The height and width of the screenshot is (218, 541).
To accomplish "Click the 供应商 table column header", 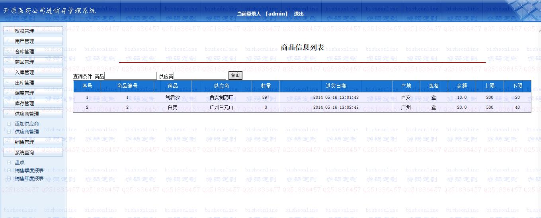I will pyautogui.click(x=221, y=86).
